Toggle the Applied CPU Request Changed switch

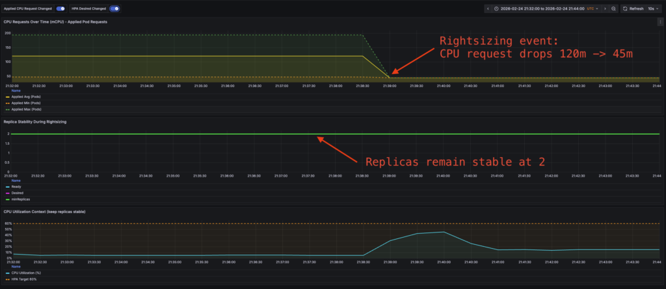point(60,8)
